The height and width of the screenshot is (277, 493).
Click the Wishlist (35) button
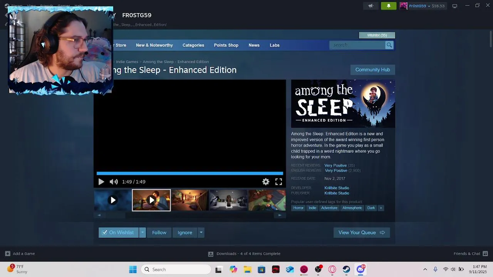(x=377, y=35)
